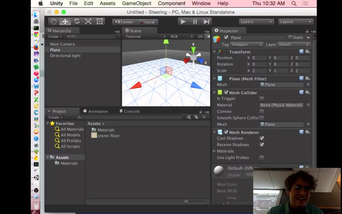Image resolution: width=342 pixels, height=214 pixels.
Task: Select the Hand tool in toolbar
Action: coord(54,22)
